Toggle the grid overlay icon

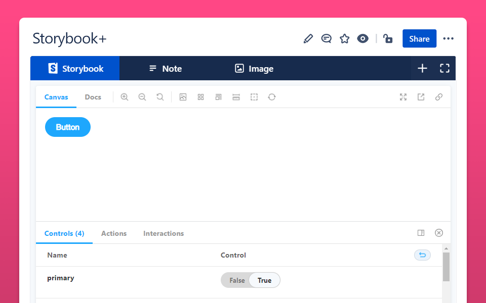pos(201,97)
